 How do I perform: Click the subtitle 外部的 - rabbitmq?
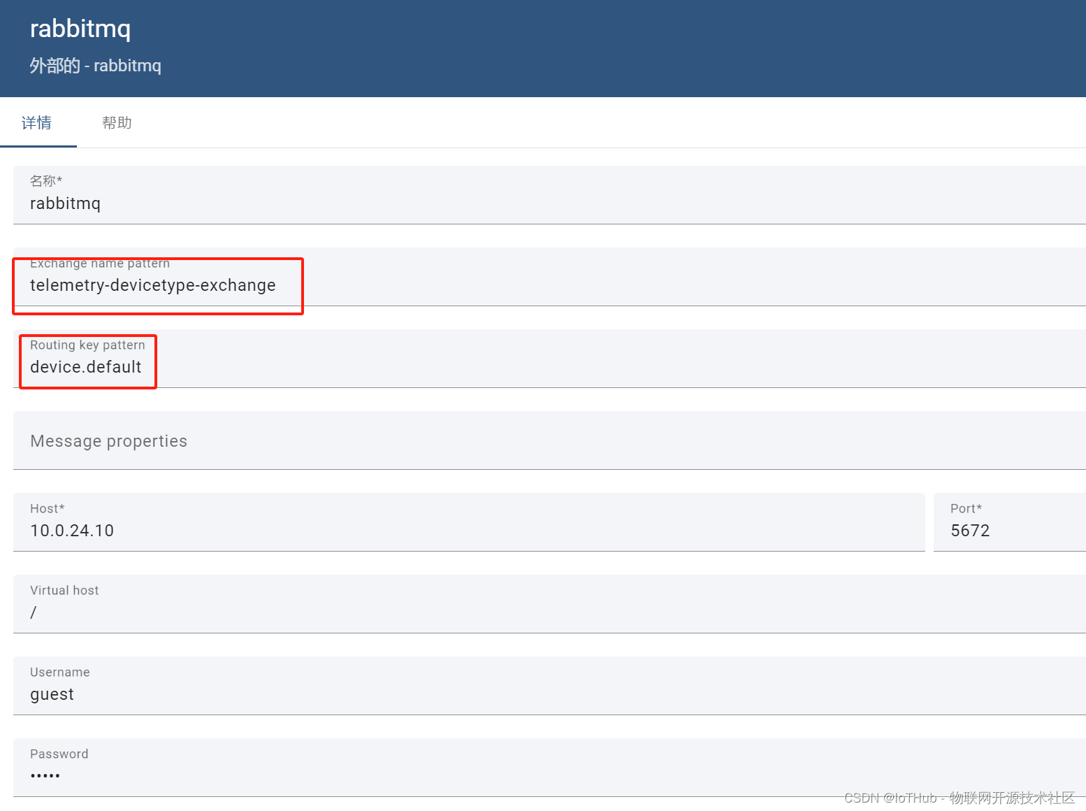(x=95, y=66)
